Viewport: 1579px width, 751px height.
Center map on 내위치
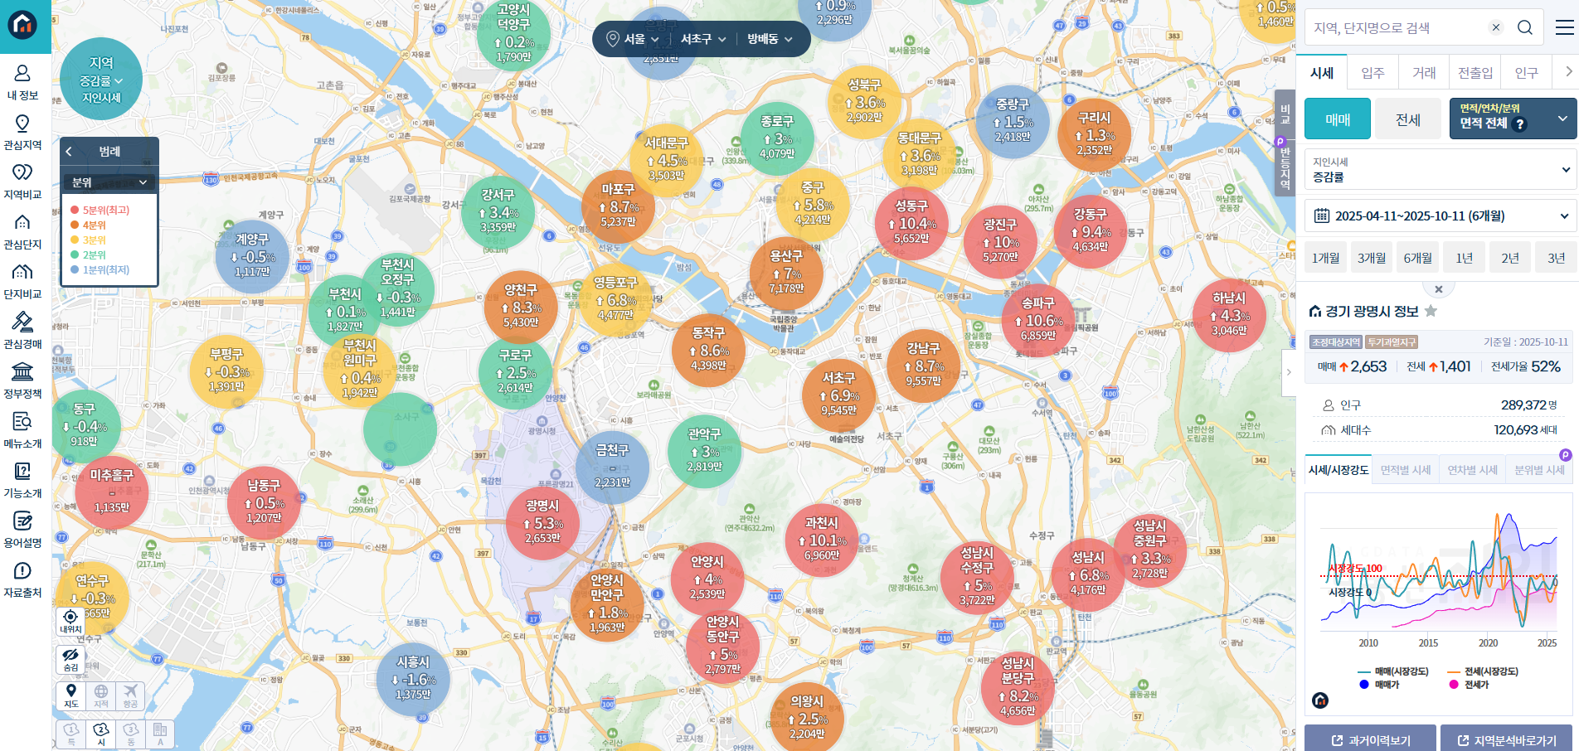coord(70,622)
